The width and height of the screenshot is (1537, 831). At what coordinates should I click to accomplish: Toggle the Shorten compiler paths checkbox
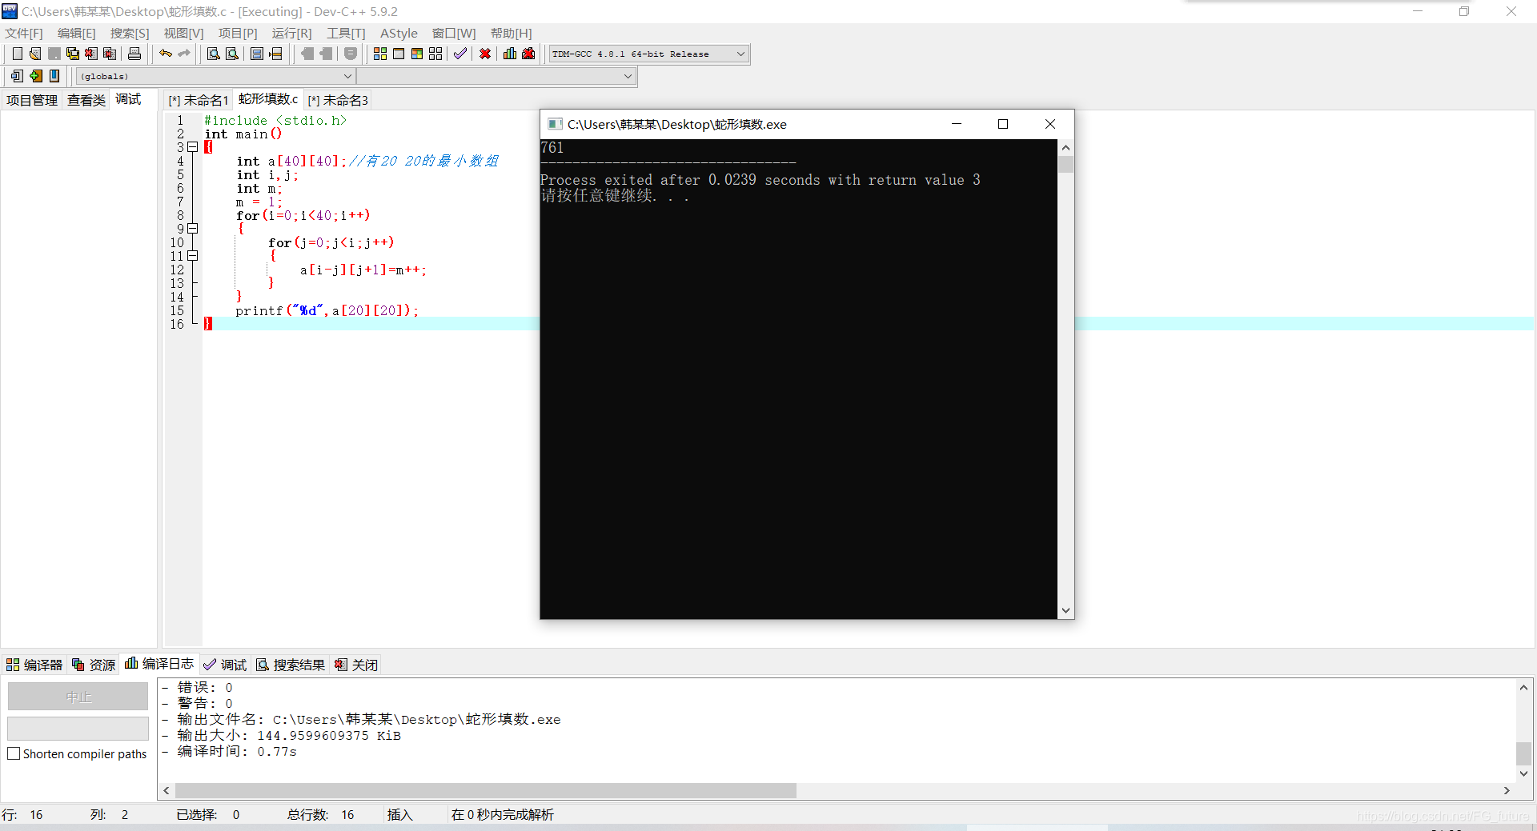(14, 753)
